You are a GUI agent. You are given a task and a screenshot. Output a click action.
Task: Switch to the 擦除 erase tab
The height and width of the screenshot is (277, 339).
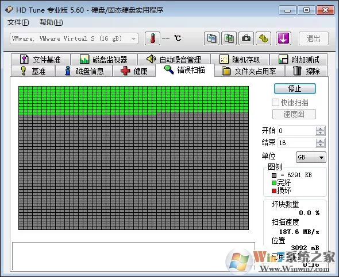click(306, 71)
